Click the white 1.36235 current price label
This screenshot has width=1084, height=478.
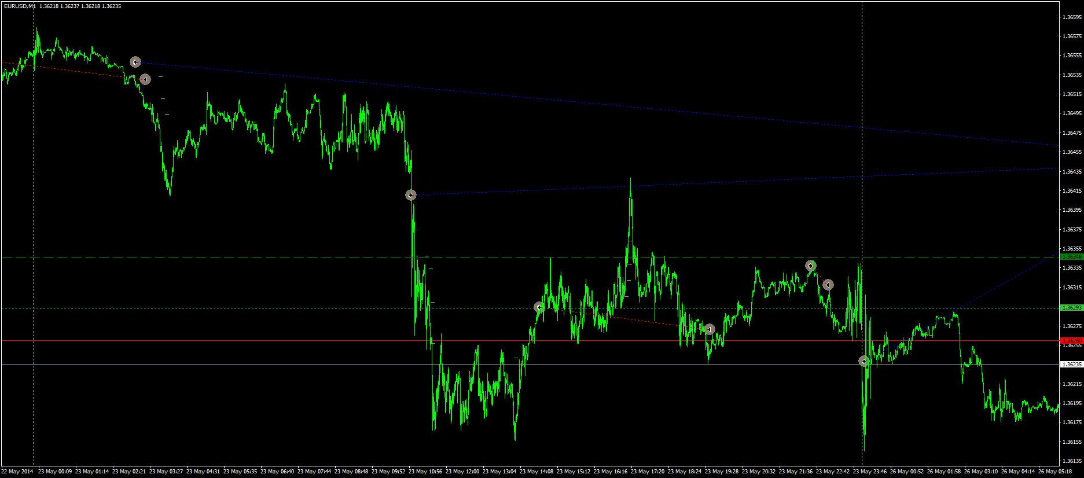(x=1071, y=365)
